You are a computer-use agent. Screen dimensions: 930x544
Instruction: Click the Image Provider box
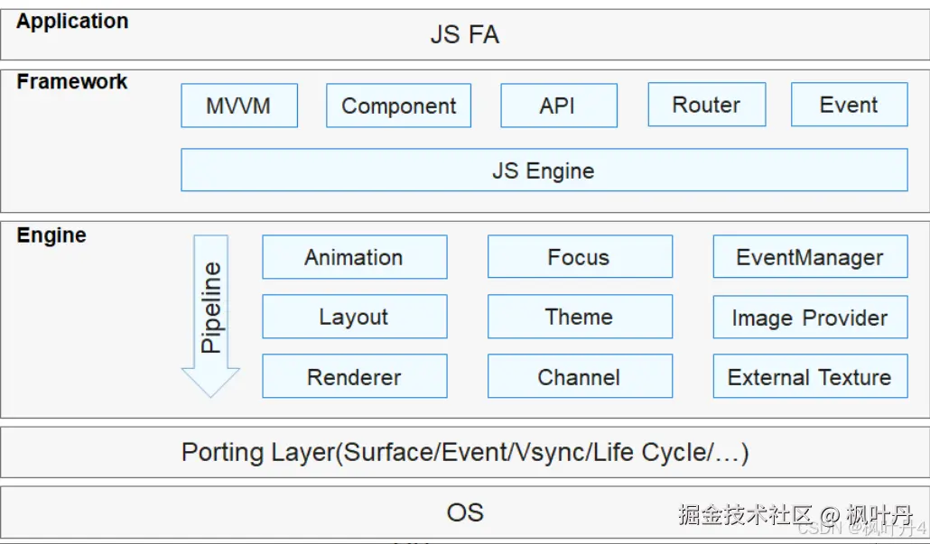(x=810, y=318)
